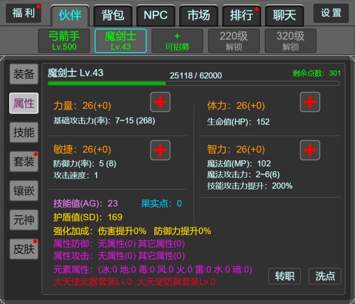This screenshot has width=355, height=304.
Task: Click the 320级 解锁 locked slot
Action: [x=291, y=41]
